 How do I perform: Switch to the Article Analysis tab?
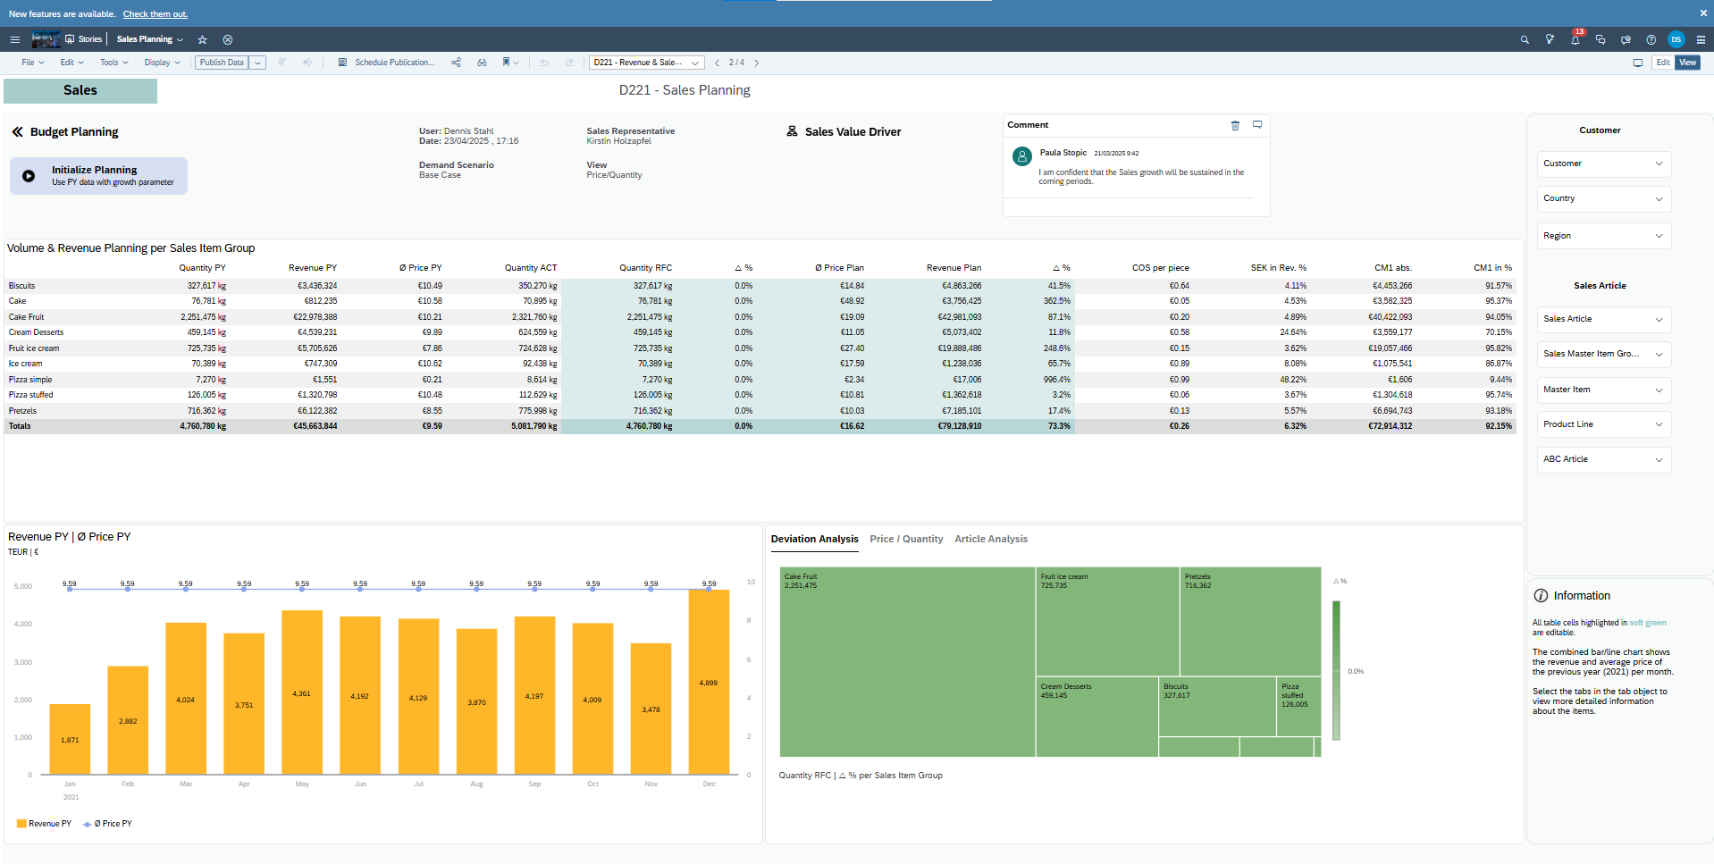pyautogui.click(x=990, y=540)
